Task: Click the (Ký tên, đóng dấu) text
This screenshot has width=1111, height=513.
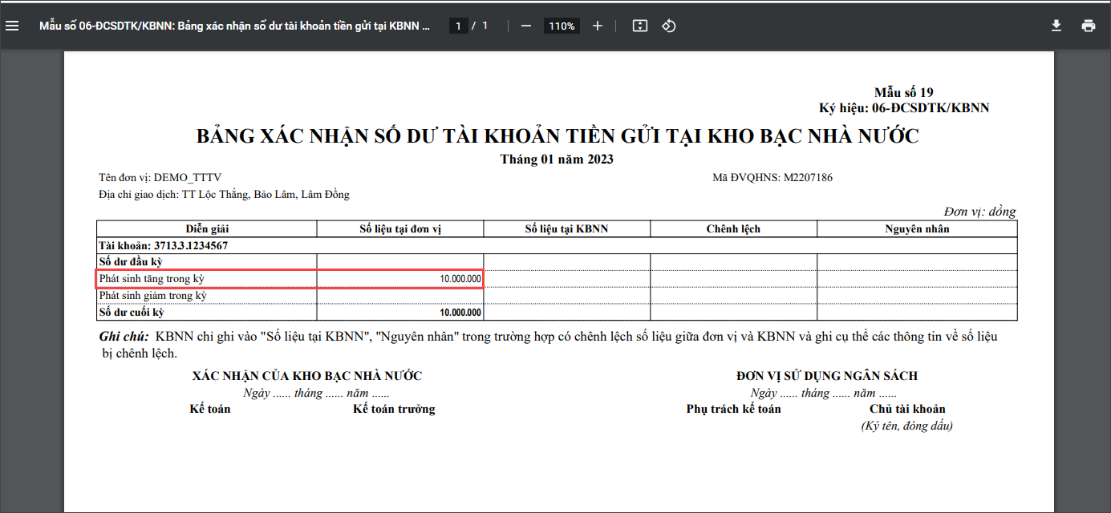Action: (x=906, y=426)
